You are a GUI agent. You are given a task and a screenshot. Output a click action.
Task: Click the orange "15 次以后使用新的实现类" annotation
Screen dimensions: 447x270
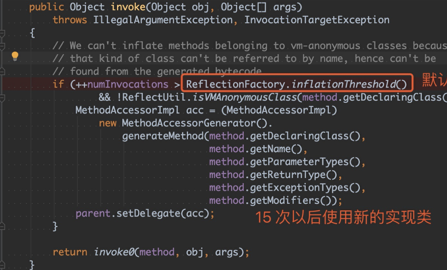(343, 218)
